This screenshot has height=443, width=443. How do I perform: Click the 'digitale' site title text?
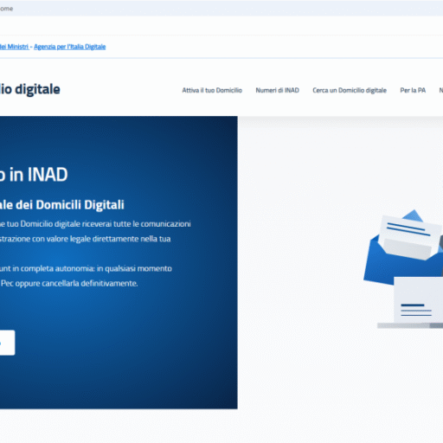click(x=37, y=89)
